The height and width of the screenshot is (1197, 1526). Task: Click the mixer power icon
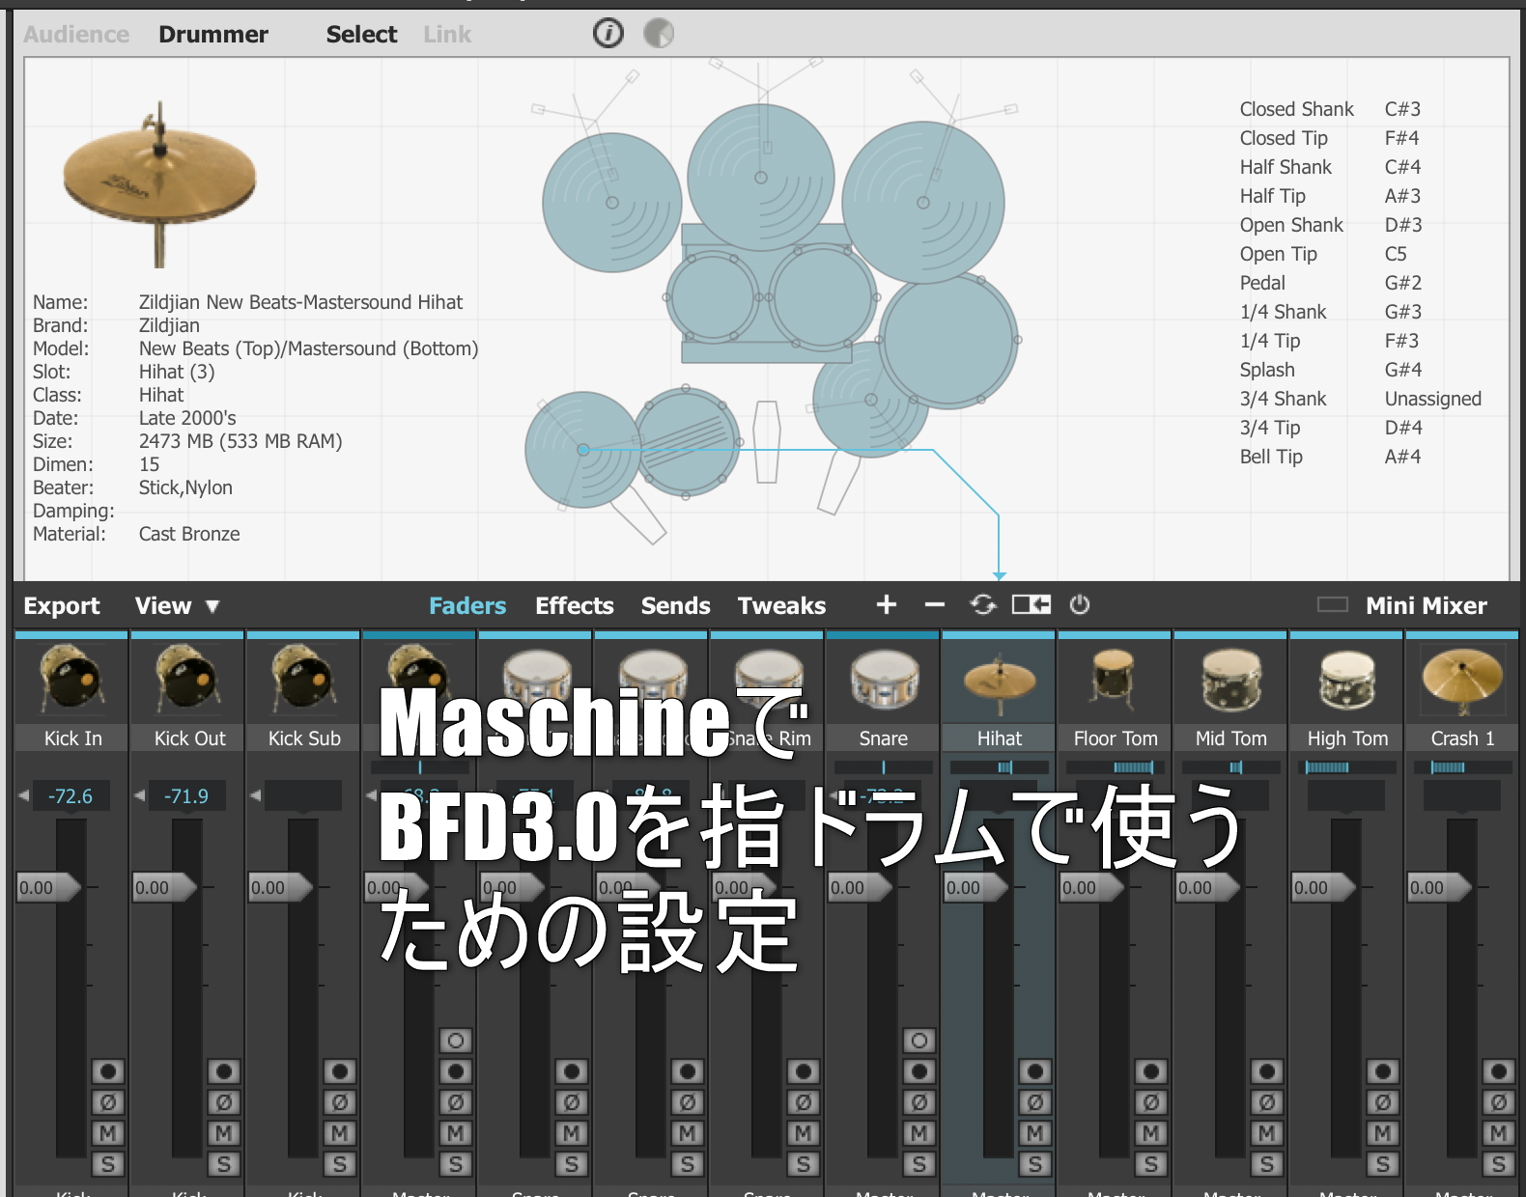[1080, 604]
